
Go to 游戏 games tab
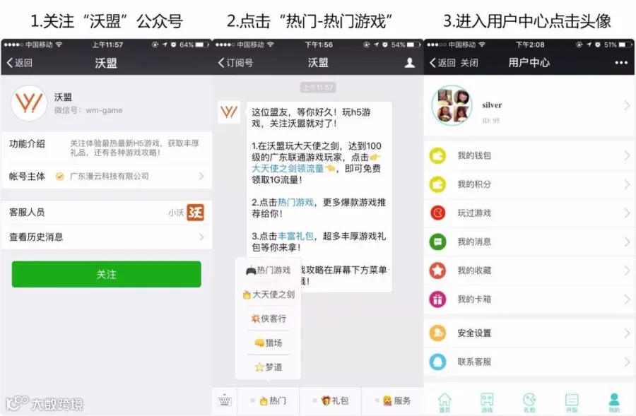tap(487, 403)
